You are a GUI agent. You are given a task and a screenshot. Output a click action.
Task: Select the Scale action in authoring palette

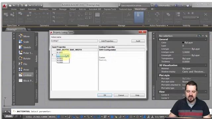24,42
